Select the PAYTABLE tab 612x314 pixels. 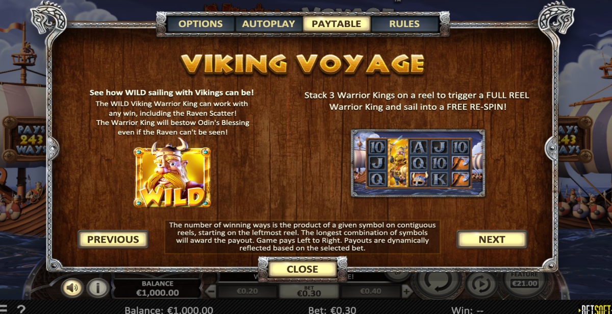(336, 23)
